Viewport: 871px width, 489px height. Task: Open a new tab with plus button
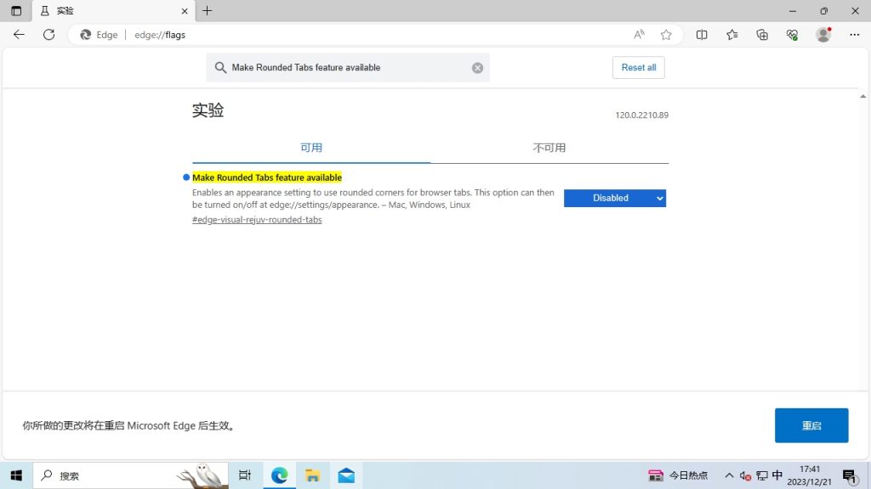[x=208, y=10]
